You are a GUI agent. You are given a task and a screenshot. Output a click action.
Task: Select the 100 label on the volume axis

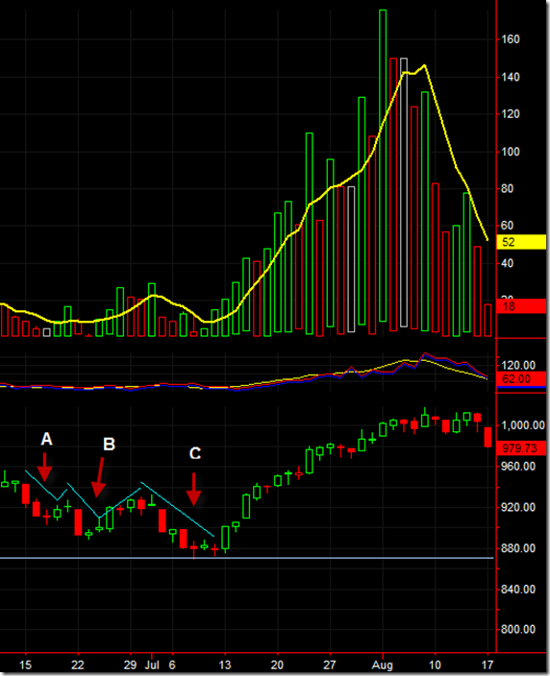pos(511,152)
